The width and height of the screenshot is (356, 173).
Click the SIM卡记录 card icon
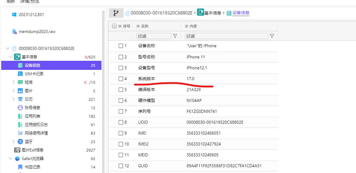tap(20, 74)
